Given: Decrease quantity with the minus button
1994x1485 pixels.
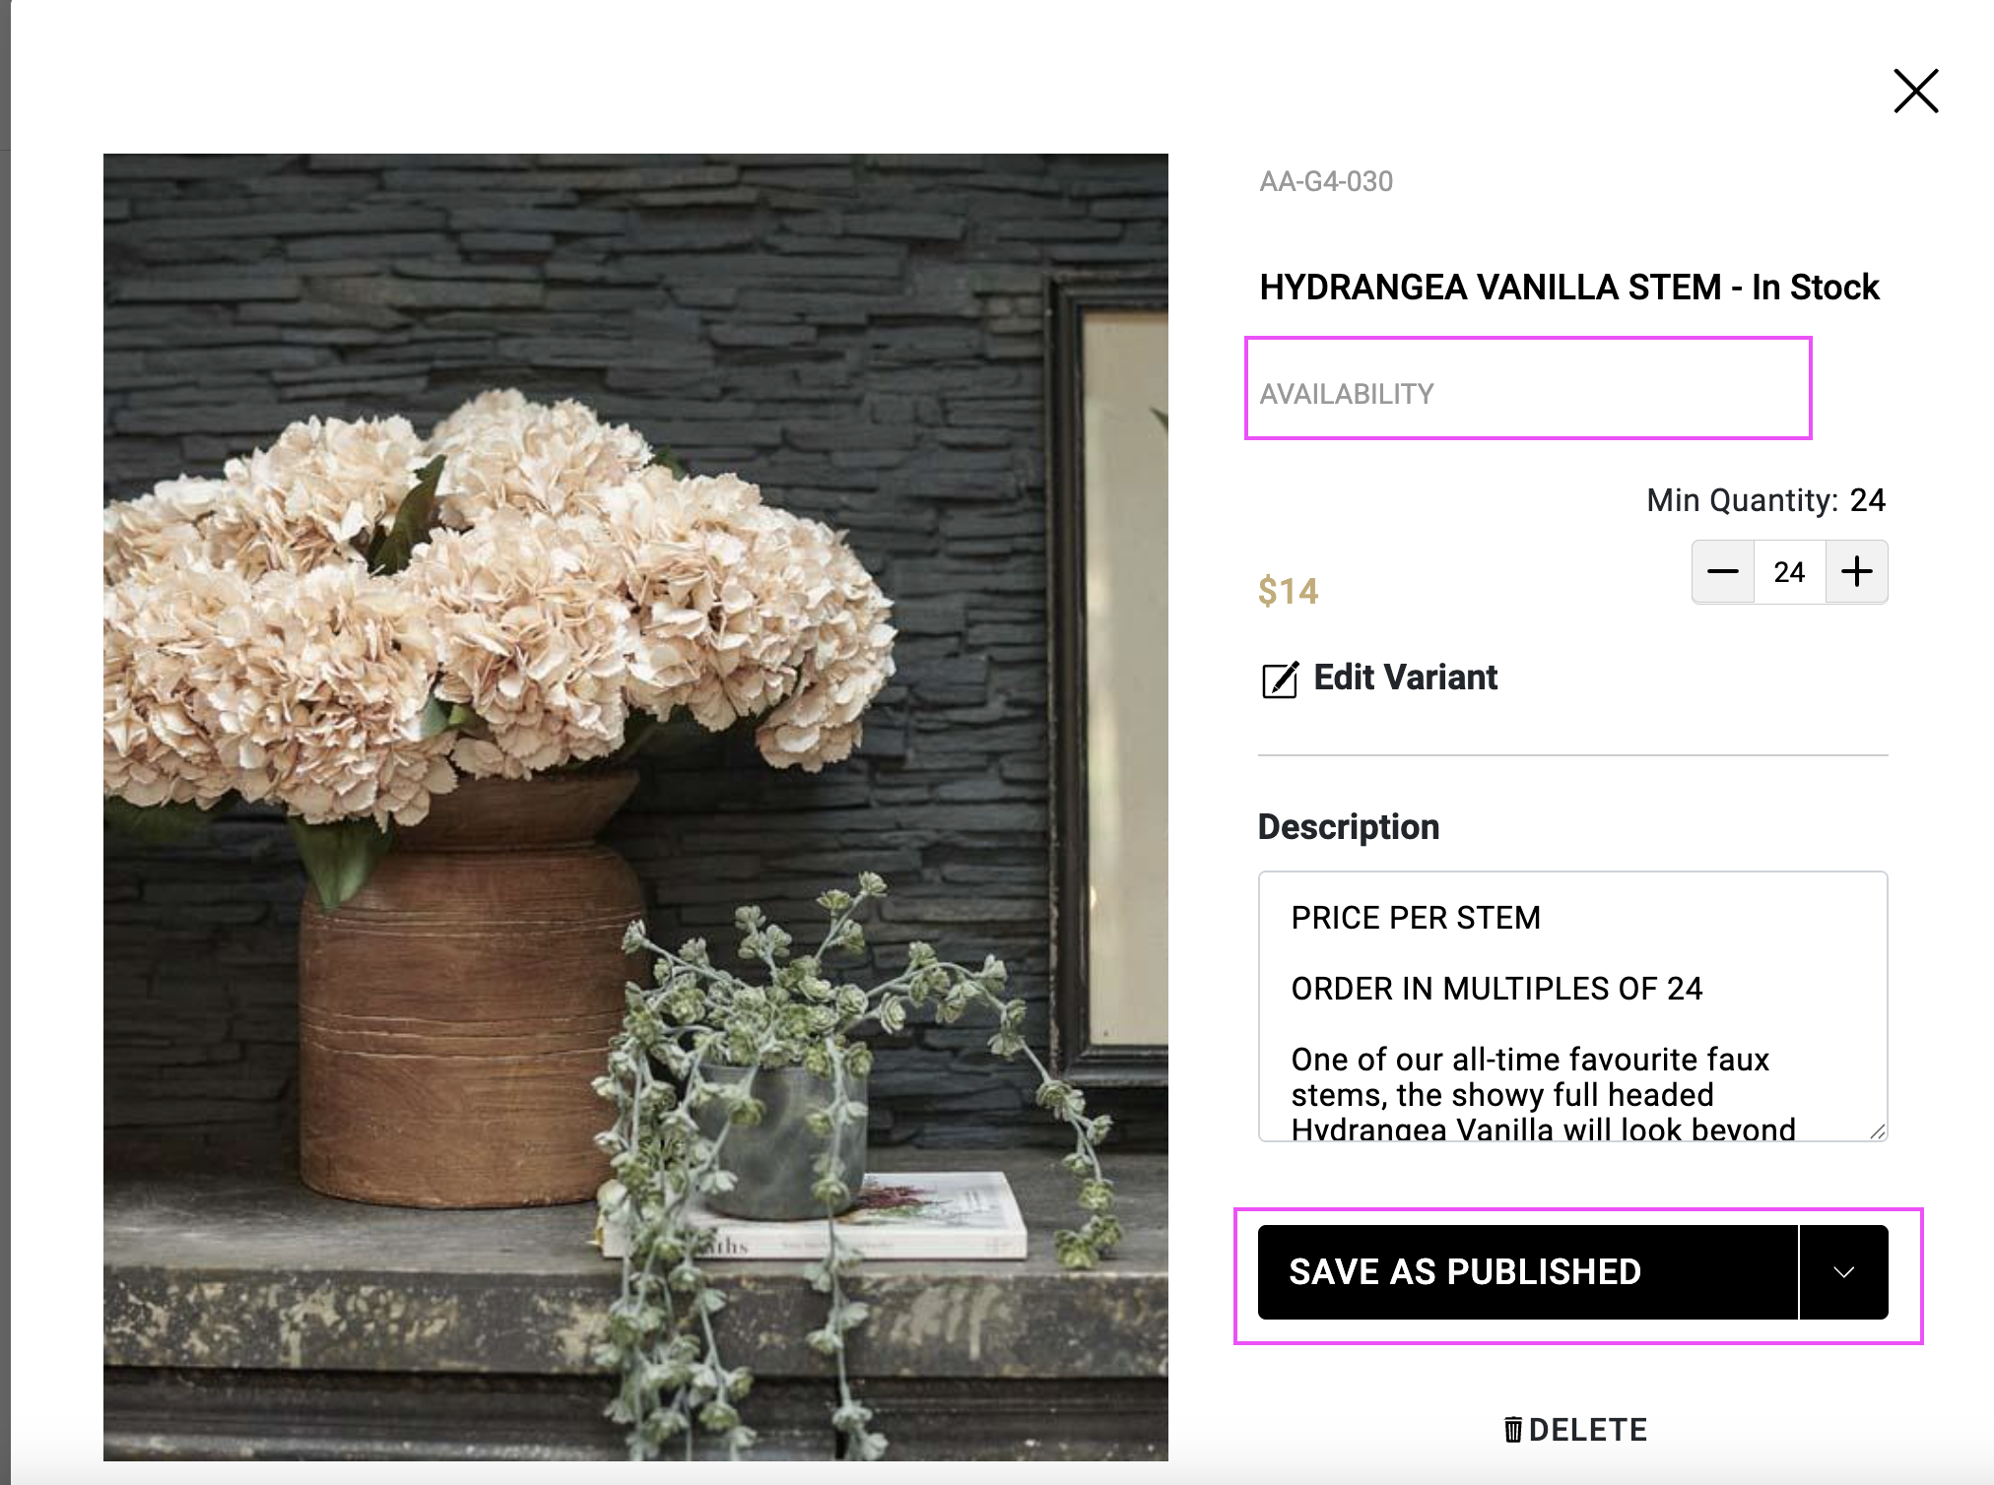Looking at the screenshot, I should coord(1722,572).
